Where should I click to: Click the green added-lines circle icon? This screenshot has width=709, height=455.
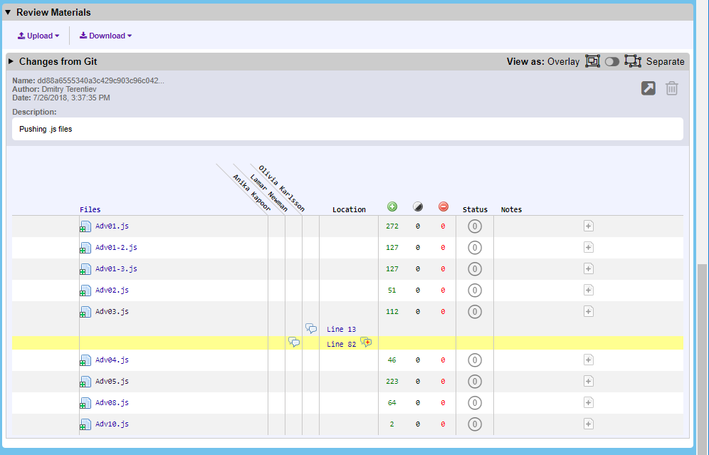point(392,206)
